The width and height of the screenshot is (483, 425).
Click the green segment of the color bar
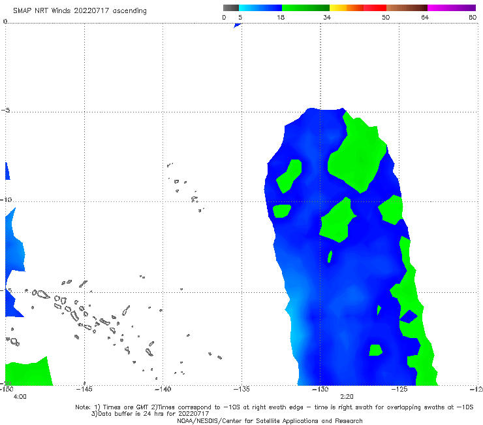[x=305, y=8]
